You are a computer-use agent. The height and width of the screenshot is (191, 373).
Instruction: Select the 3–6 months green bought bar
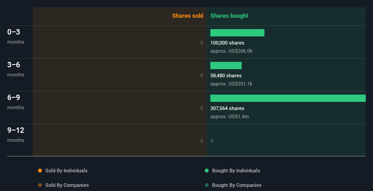coord(226,65)
